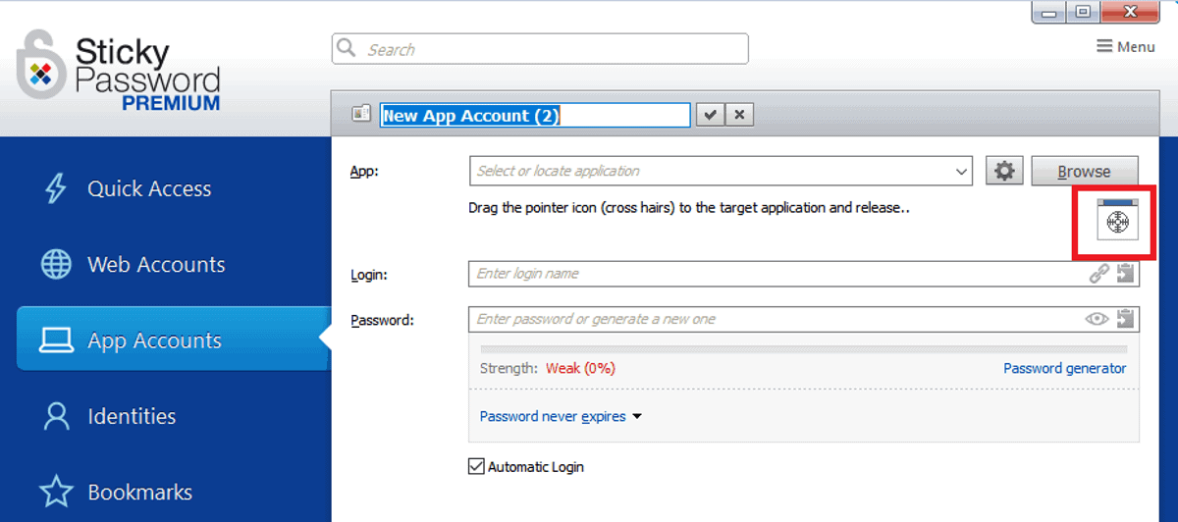The image size is (1178, 522).
Task: Click the Search input field
Action: pos(540,48)
